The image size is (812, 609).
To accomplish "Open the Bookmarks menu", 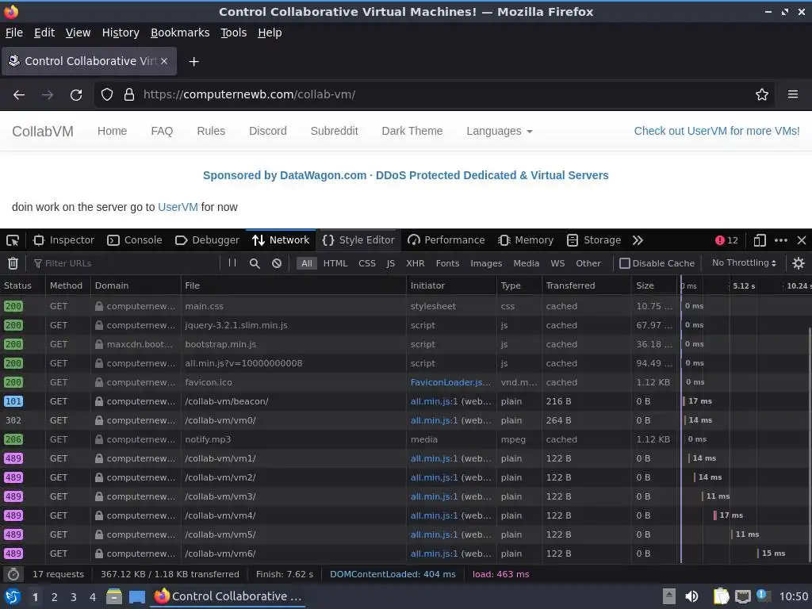I will (180, 33).
